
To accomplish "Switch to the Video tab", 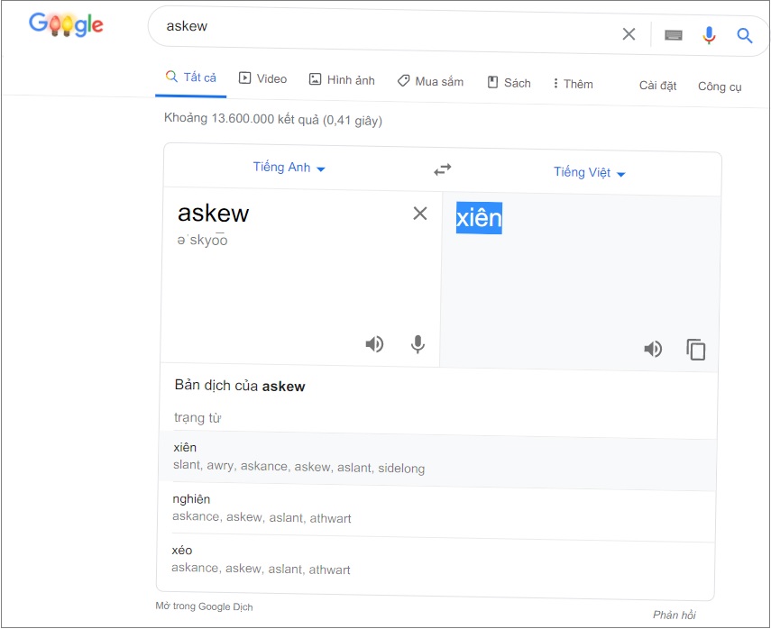I will coord(262,79).
